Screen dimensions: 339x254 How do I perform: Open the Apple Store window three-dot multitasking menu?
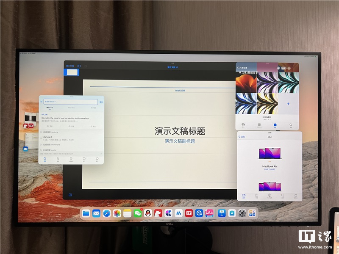(270, 133)
